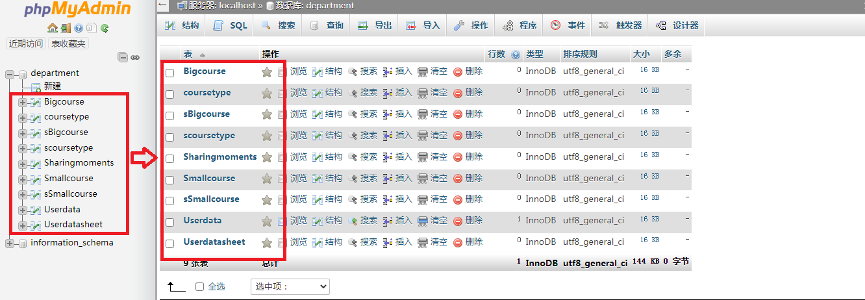Star the scoursetype table as favorite
Screen dimensions: 865x300
267,136
